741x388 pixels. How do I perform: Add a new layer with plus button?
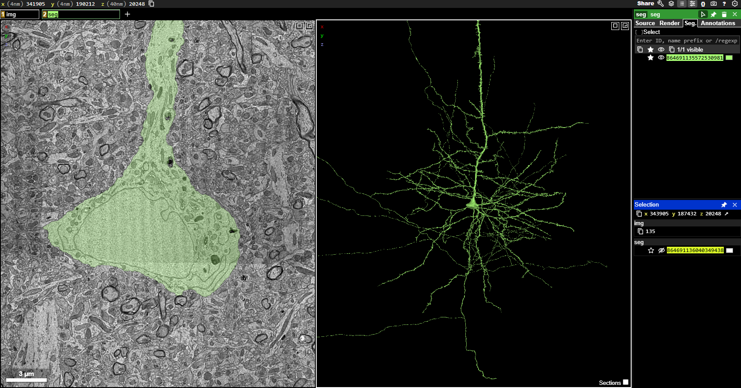(x=127, y=14)
